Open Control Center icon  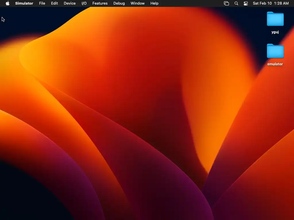246,3
